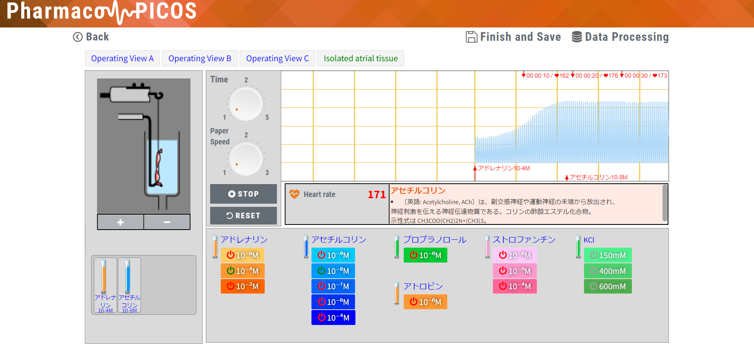The image size is (754, 354).
Task: Click the 00:00:30 / 173 time marker
Action: [643, 75]
